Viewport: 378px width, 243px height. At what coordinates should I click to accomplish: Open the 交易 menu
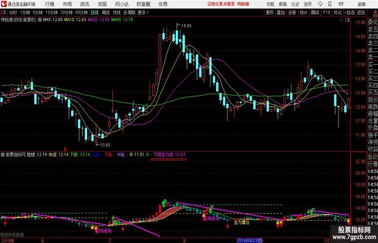[x=163, y=4]
